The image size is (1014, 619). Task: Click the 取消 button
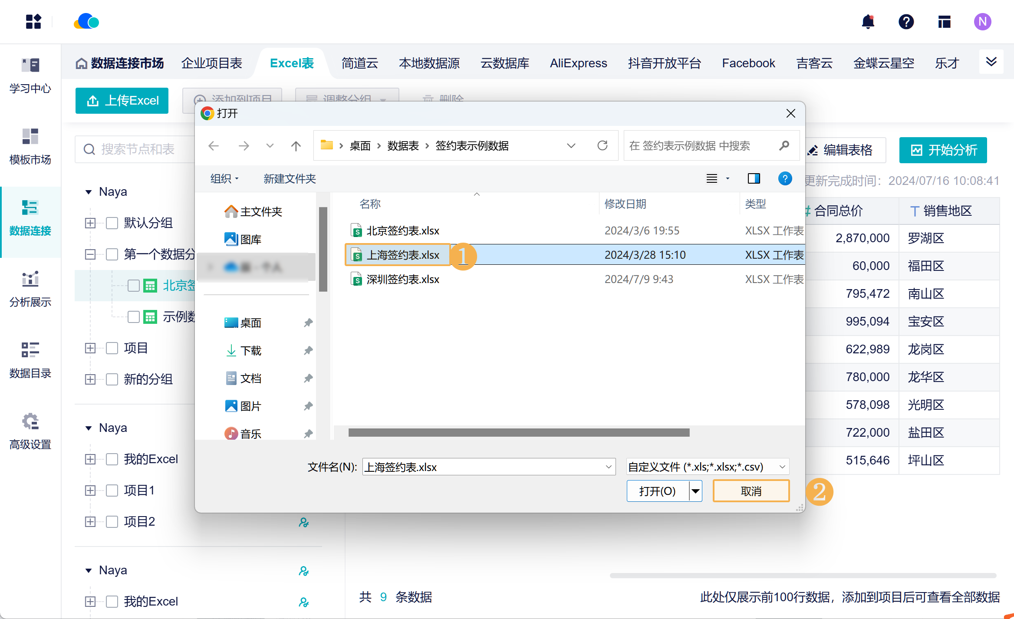(751, 491)
